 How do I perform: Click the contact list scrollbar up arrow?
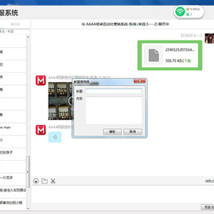pos(28,37)
